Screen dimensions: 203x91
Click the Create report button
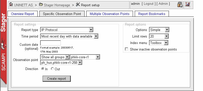pyautogui.click(x=56, y=79)
